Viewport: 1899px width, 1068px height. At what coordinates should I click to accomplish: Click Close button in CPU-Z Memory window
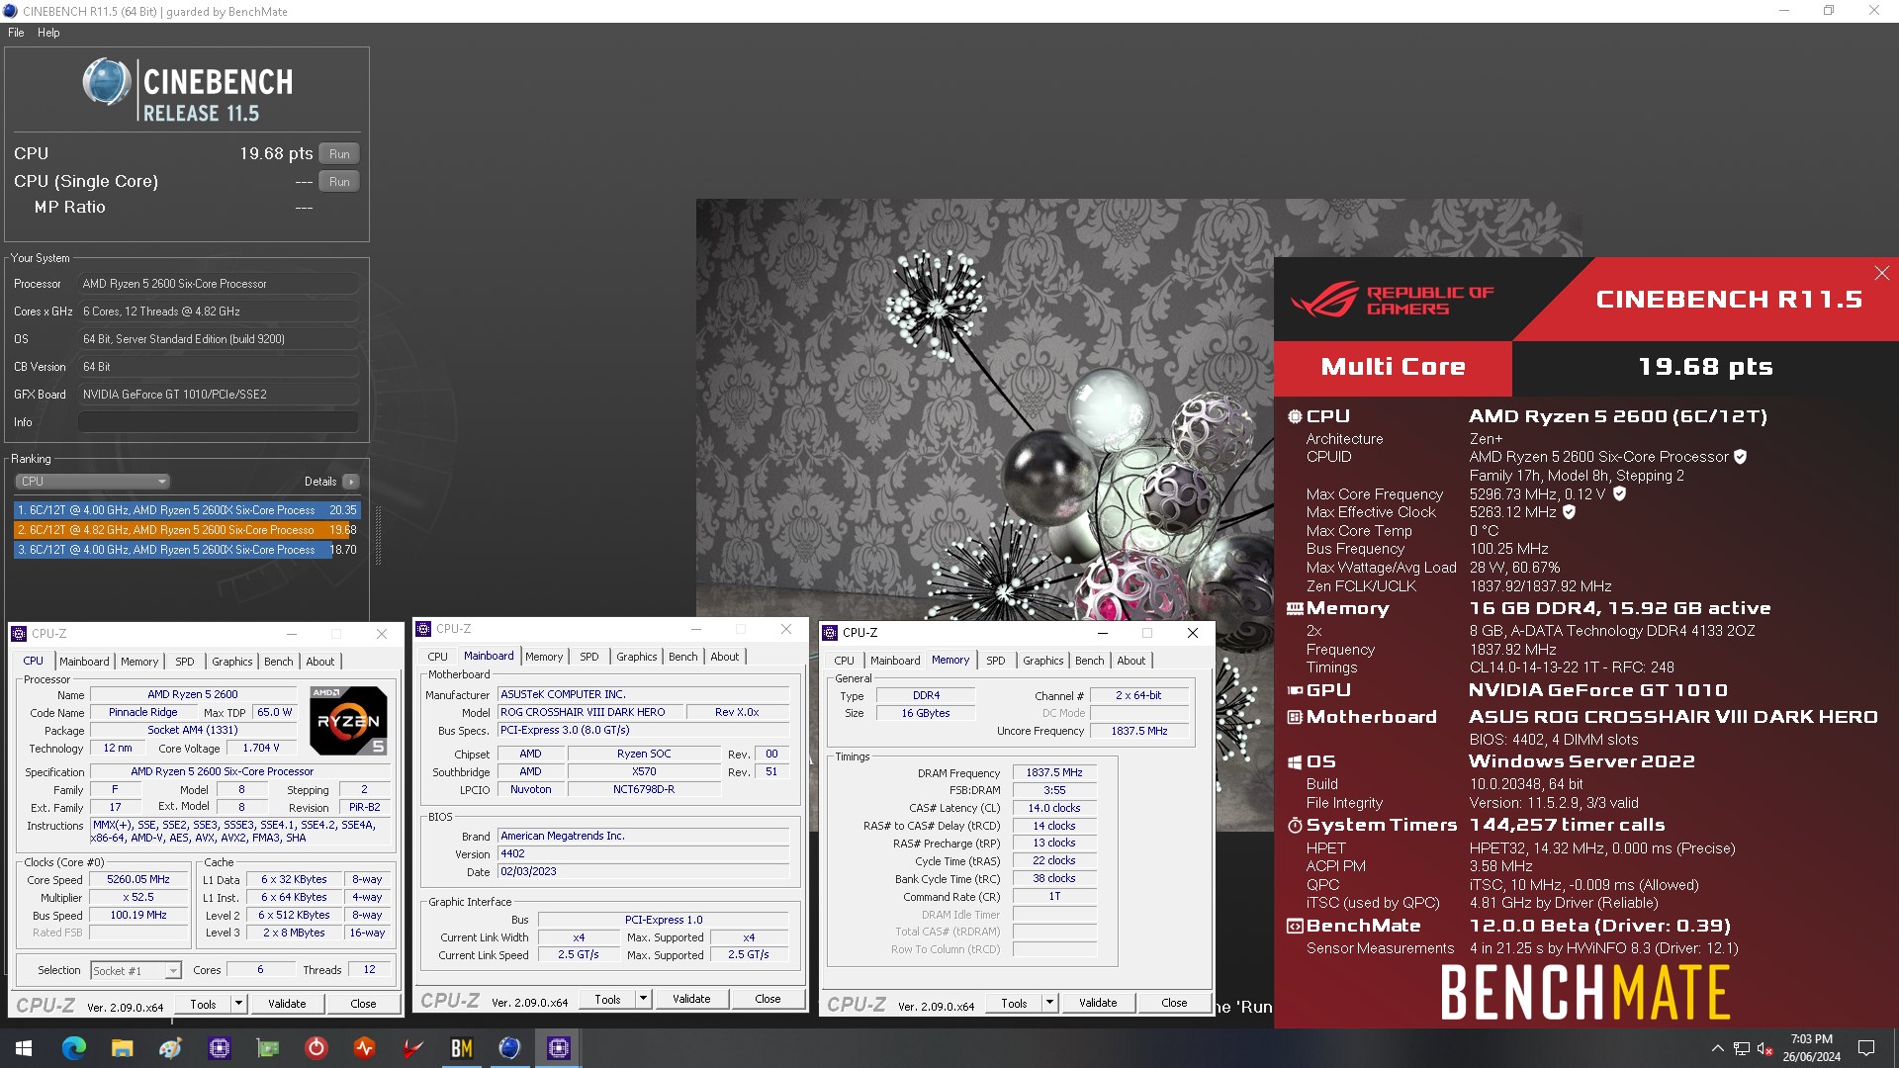(x=1174, y=1003)
